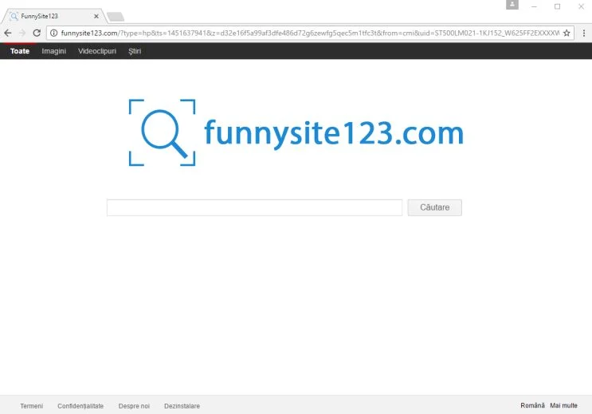Select Română language in footer

[532, 405]
